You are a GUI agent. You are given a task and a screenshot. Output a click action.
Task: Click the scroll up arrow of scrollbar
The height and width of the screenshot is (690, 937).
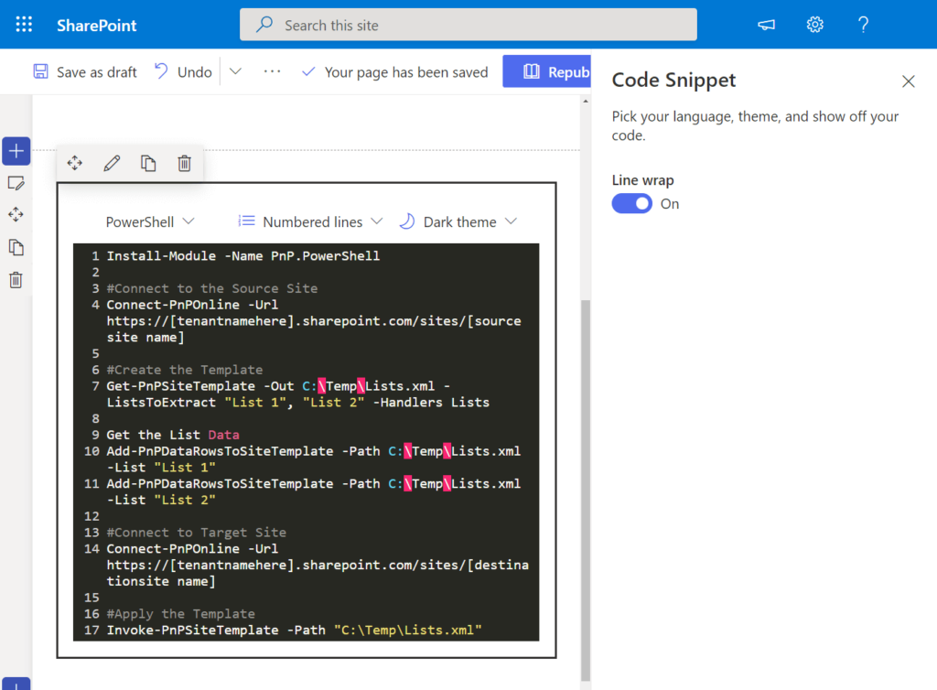pyautogui.click(x=586, y=101)
